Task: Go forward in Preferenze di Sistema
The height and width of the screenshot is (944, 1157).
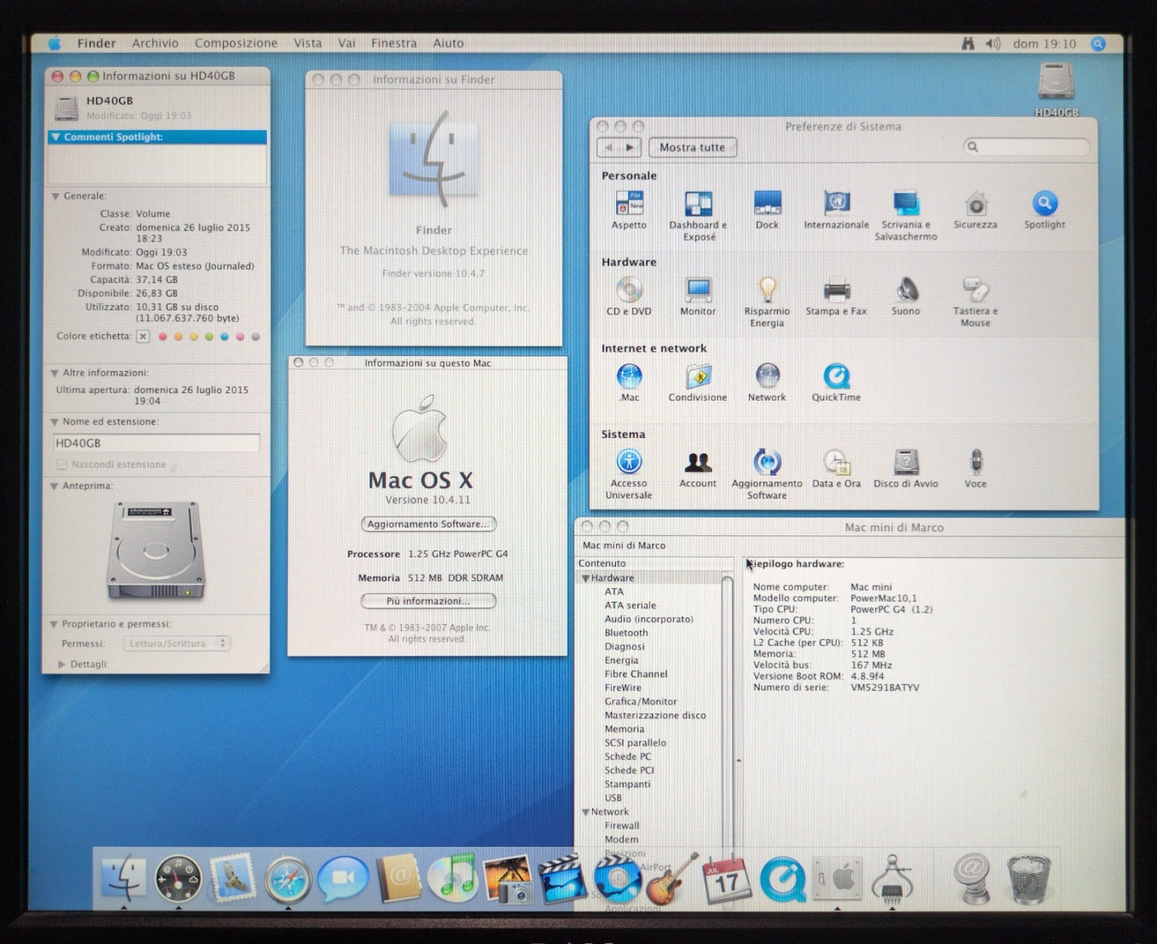Action: coord(631,148)
